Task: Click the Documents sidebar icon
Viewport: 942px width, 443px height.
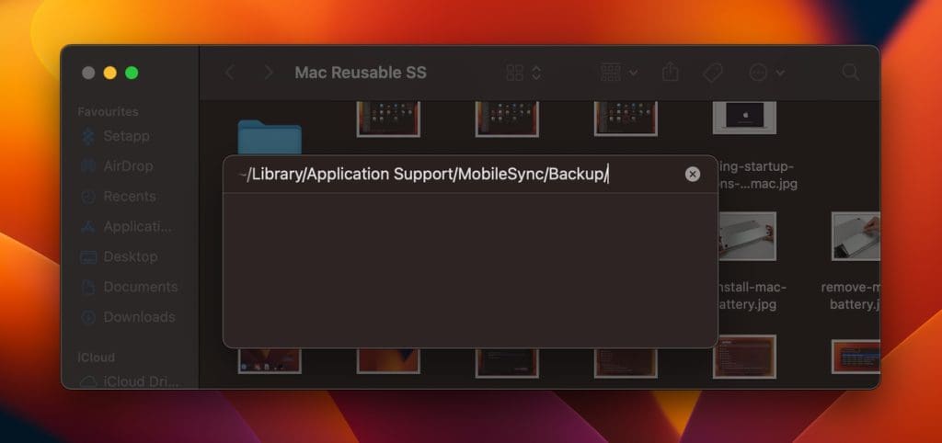Action: tap(87, 287)
